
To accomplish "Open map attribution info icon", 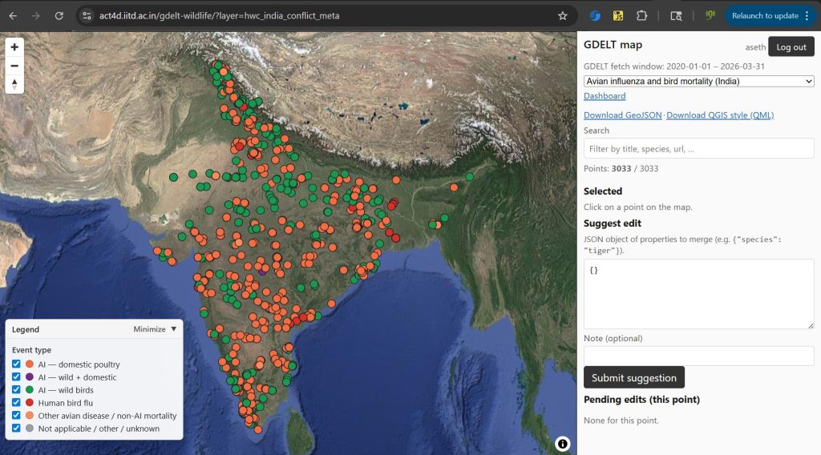I will tap(563, 443).
